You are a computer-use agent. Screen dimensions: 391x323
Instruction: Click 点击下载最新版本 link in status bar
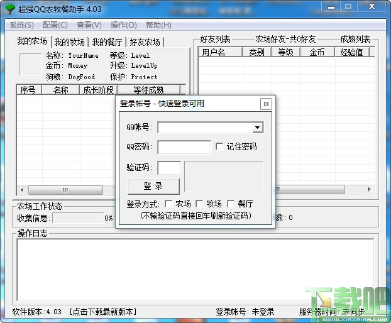coord(103,312)
